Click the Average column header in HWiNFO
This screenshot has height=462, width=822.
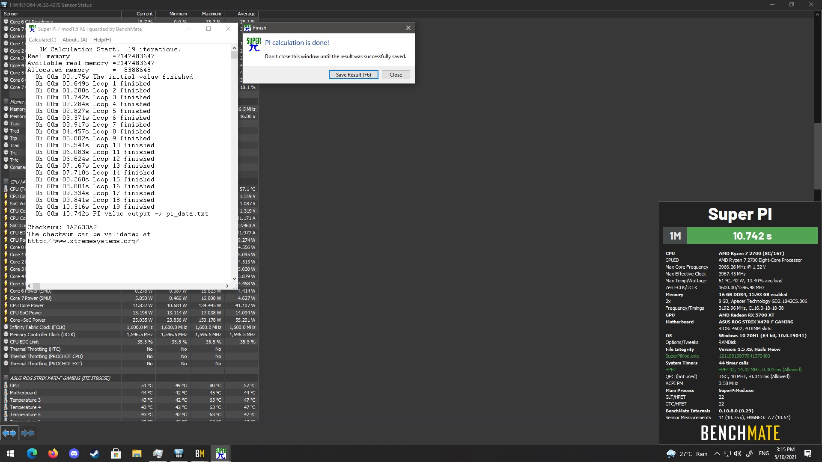pyautogui.click(x=241, y=14)
